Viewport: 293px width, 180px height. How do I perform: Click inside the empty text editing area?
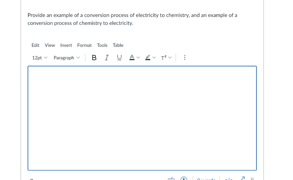click(x=142, y=117)
